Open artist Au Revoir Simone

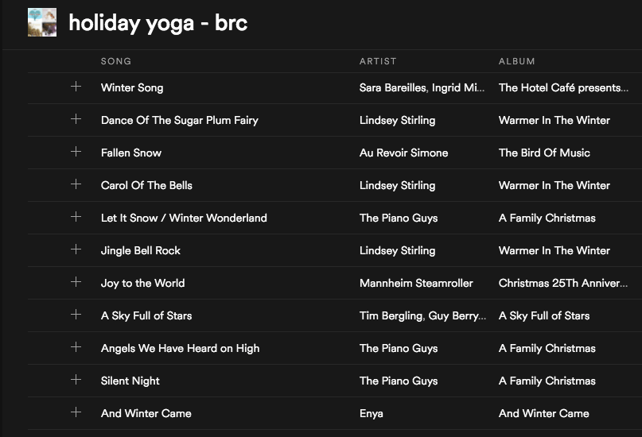(x=403, y=153)
